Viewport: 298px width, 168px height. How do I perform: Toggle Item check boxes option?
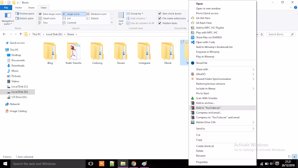click(160, 14)
